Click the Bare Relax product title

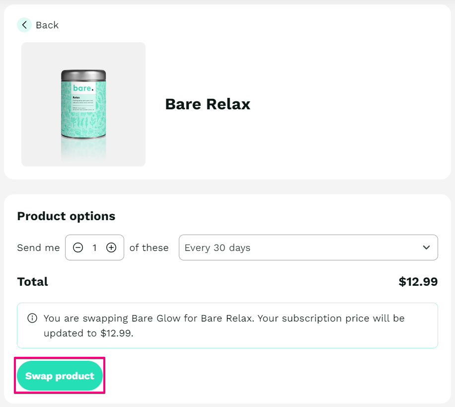click(x=208, y=104)
